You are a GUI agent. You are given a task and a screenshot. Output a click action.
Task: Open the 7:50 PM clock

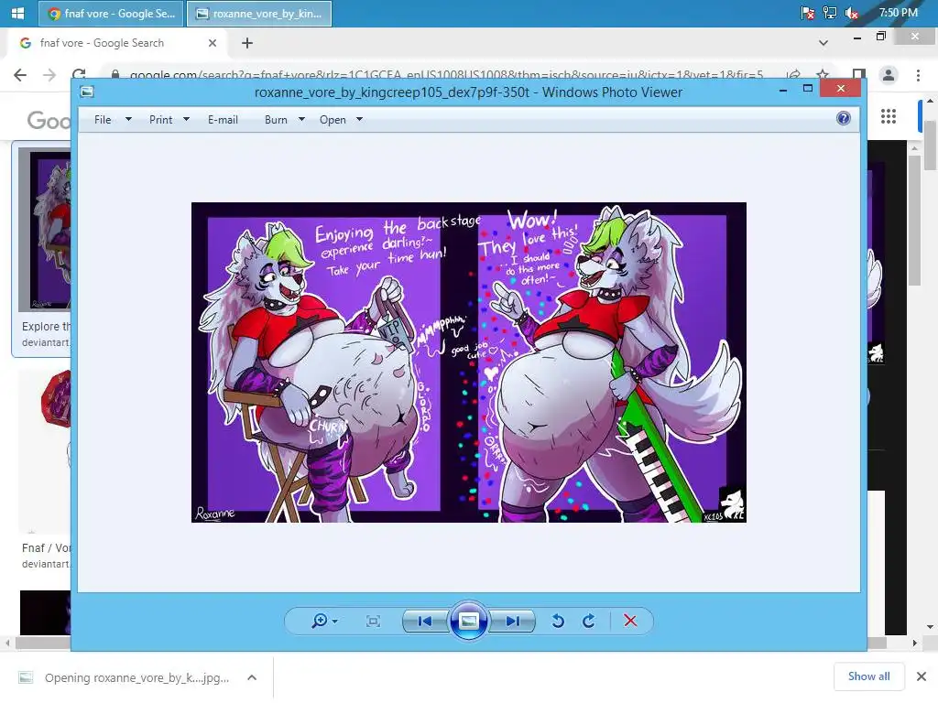[x=898, y=13]
